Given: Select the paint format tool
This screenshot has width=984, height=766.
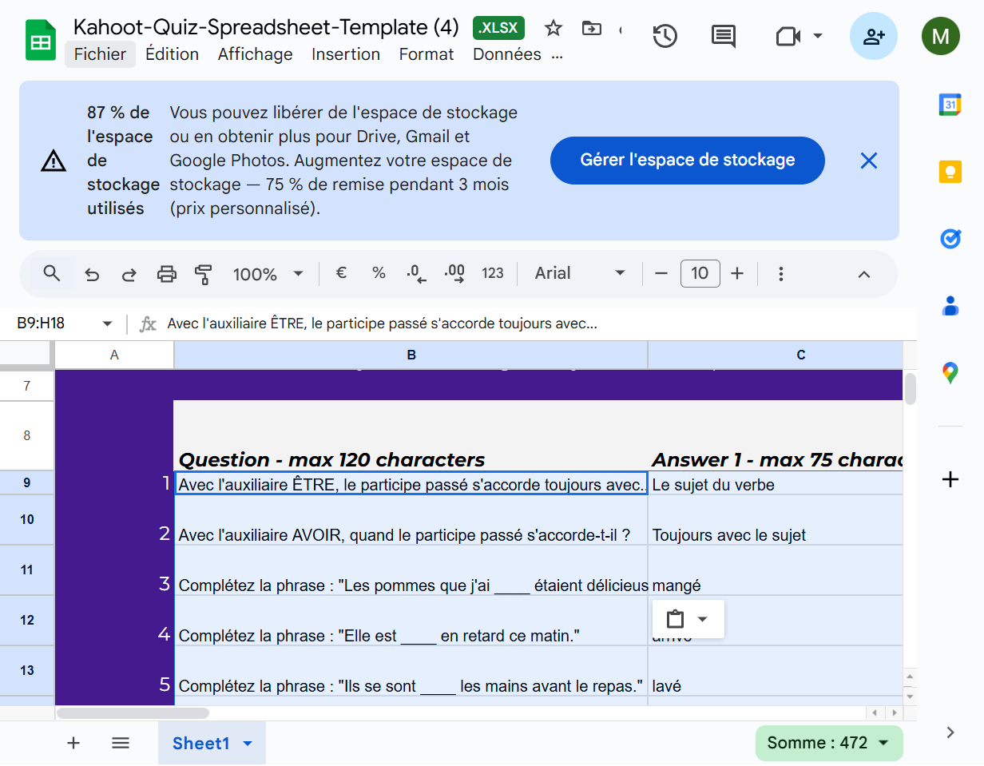Looking at the screenshot, I should [203, 274].
